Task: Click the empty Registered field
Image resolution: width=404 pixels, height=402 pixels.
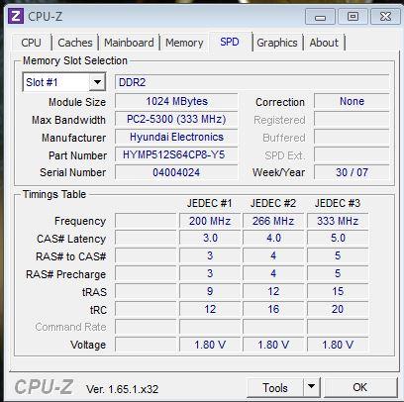Action: tap(352, 120)
